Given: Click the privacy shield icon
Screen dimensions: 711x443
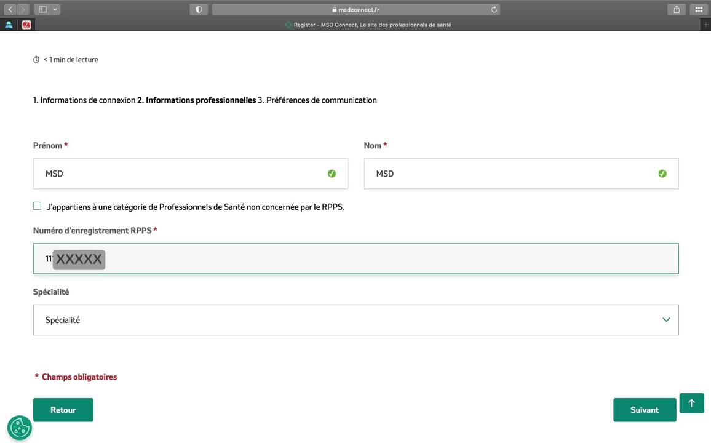Looking at the screenshot, I should [199, 9].
